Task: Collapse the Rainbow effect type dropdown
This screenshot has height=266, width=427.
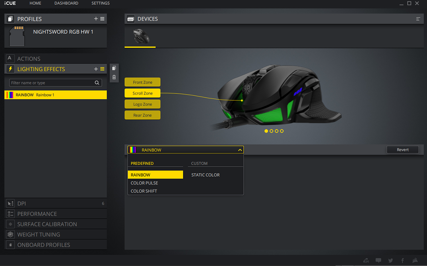Action: (x=240, y=150)
